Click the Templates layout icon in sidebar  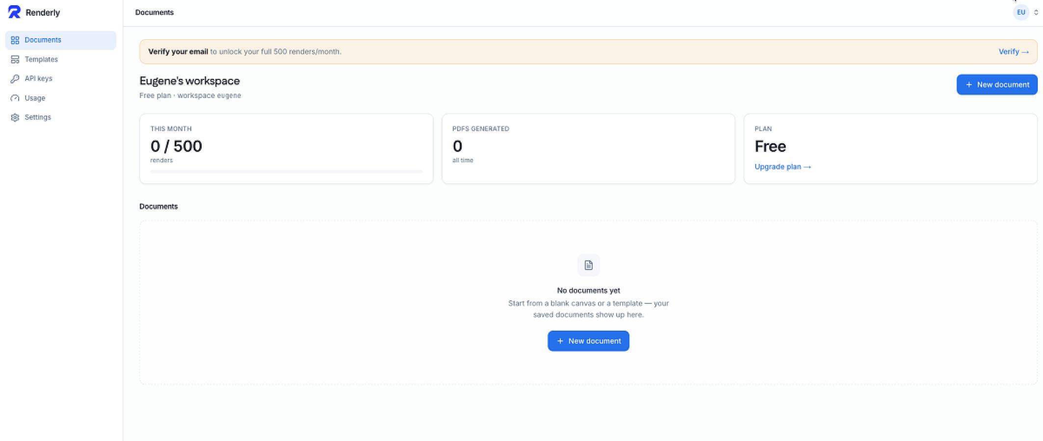15,59
